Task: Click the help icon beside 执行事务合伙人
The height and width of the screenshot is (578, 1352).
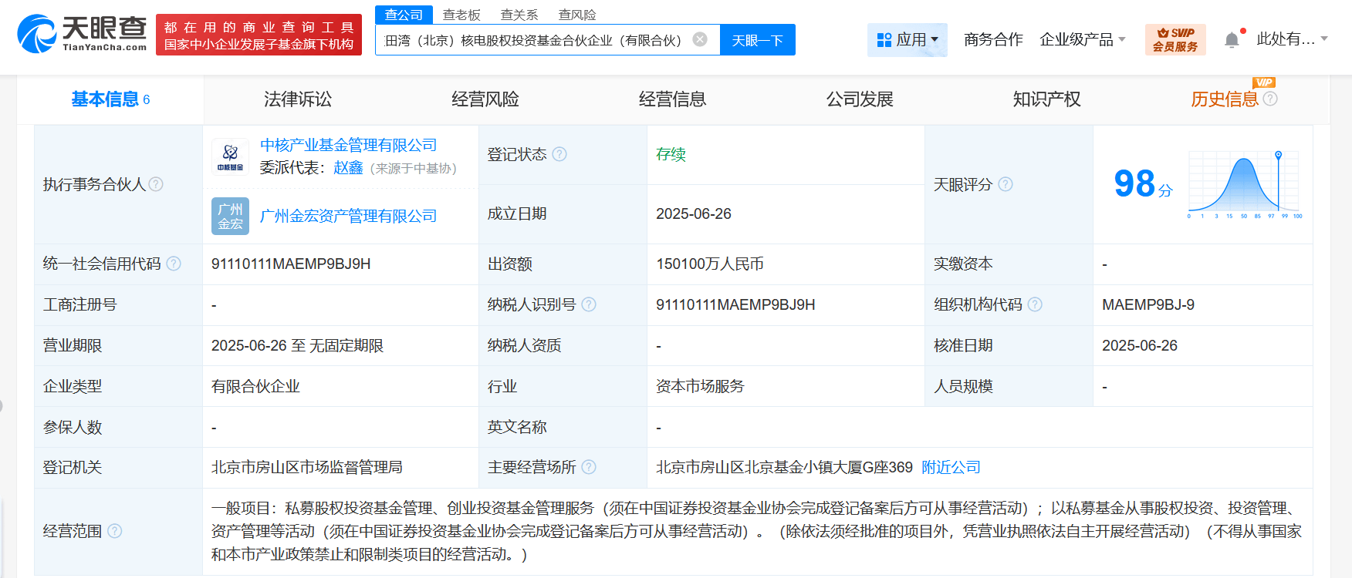Action: [157, 184]
